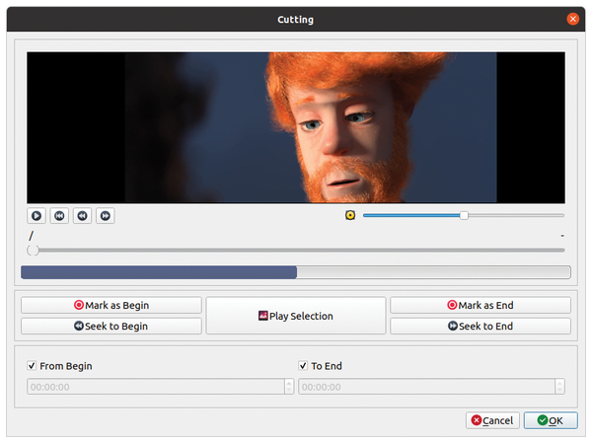Viewport: 592px width, 443px height.
Task: Cancel the cutting dialog
Action: click(x=492, y=420)
